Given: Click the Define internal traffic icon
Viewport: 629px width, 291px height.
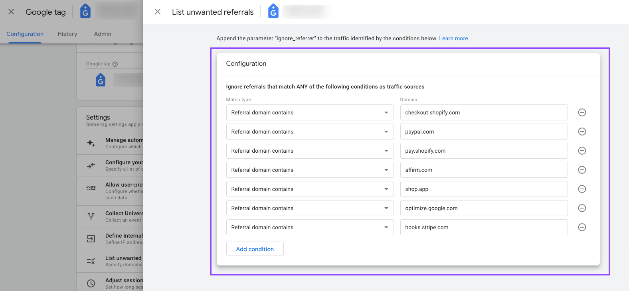Looking at the screenshot, I should [x=91, y=239].
